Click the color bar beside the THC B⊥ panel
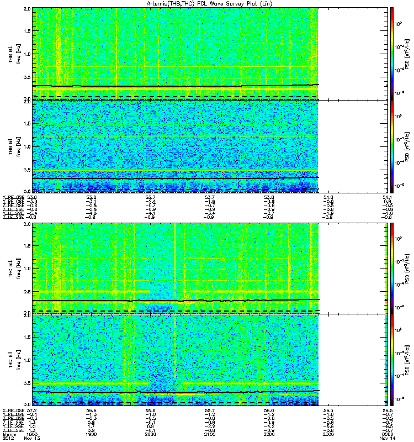 pos(392,268)
